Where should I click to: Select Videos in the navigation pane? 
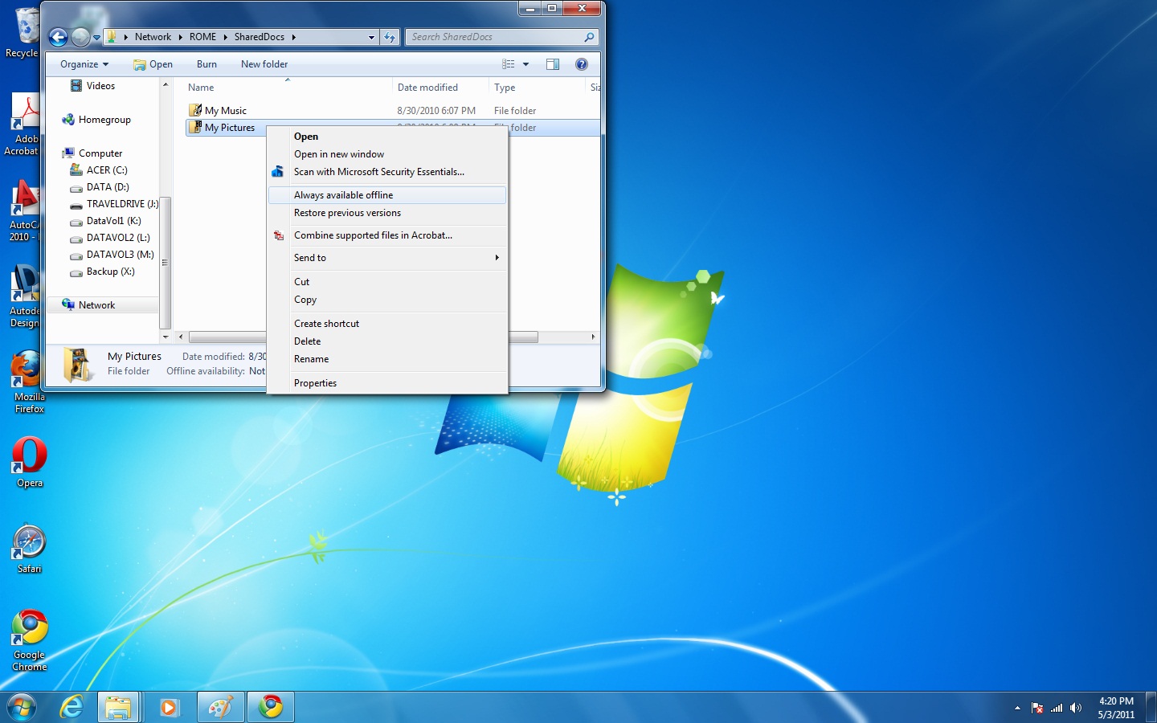[92, 86]
